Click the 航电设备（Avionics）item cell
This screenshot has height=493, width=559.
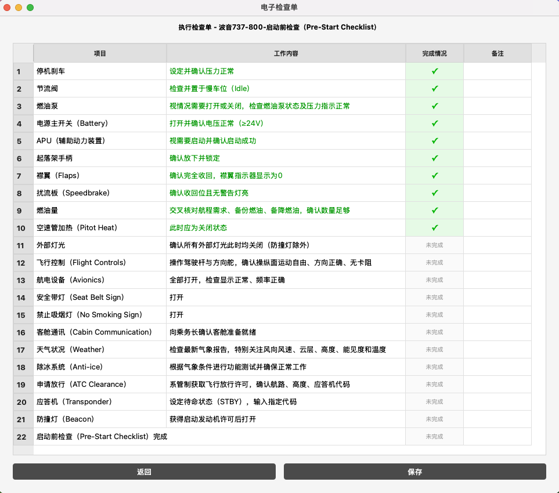pos(100,280)
